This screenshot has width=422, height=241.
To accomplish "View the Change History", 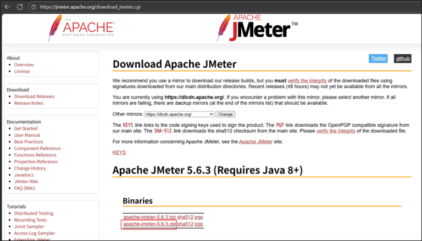I will (30, 169).
